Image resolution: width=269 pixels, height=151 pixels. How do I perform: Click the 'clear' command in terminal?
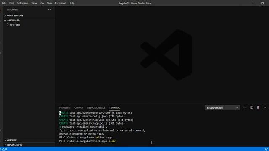point(112,141)
